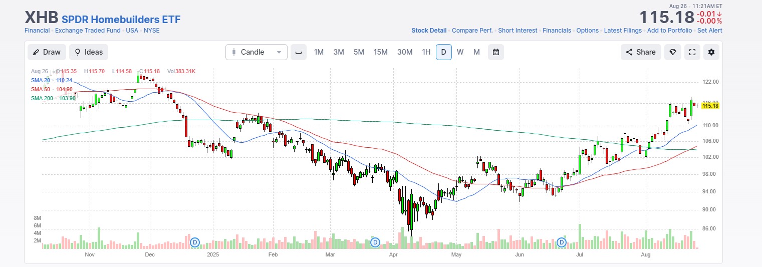Click the 122.00 price axis label
The width and height of the screenshot is (762, 267).
click(710, 82)
